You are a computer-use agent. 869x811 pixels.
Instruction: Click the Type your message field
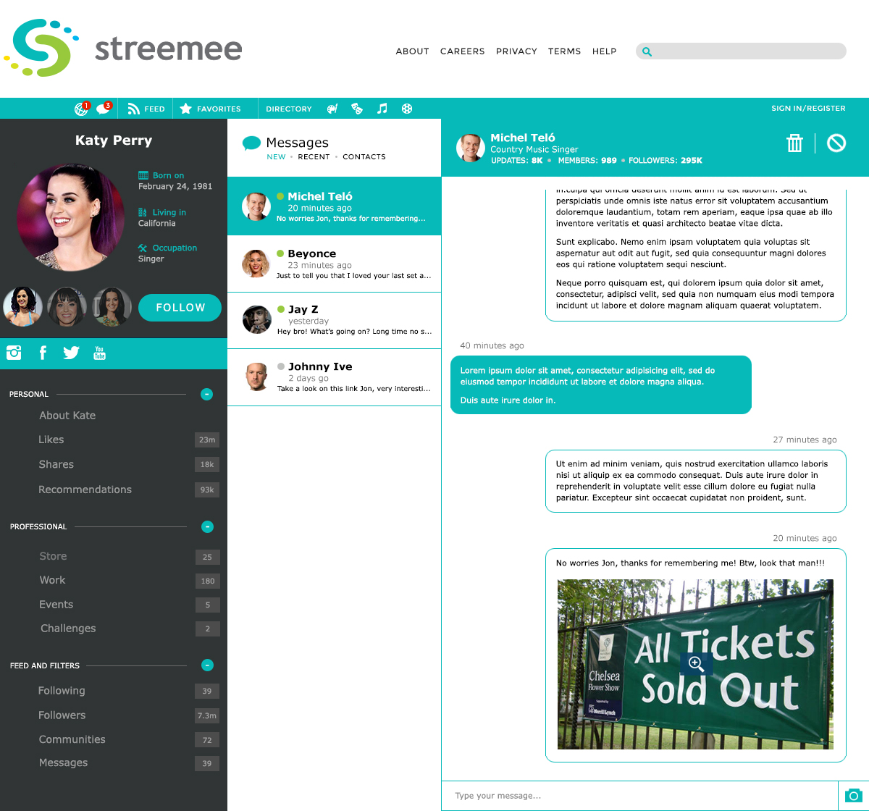tap(639, 796)
